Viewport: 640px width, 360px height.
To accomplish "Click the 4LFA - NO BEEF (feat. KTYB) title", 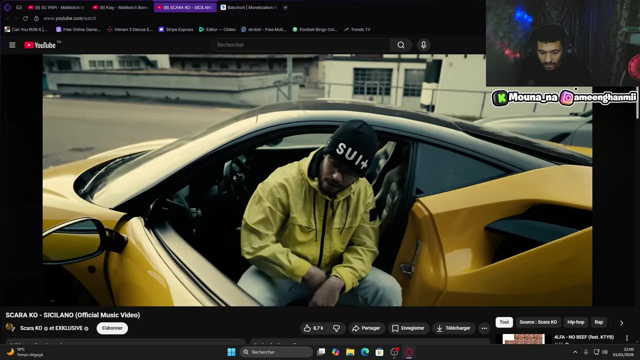I will click(x=583, y=337).
